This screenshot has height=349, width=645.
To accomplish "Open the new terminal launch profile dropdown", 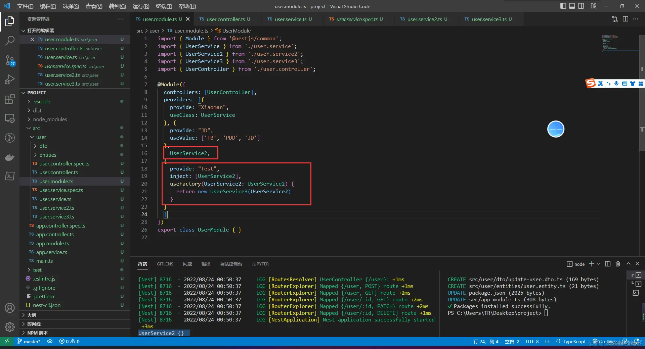I will point(598,264).
